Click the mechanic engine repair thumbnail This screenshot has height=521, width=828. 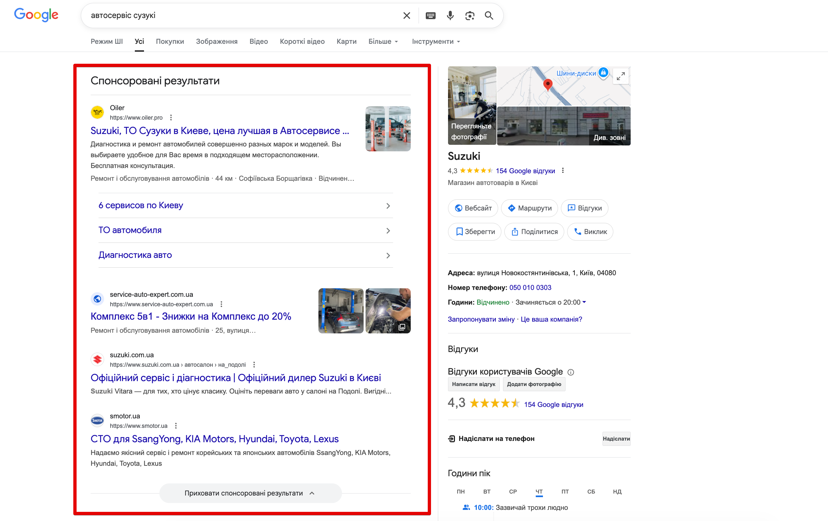coord(388,311)
